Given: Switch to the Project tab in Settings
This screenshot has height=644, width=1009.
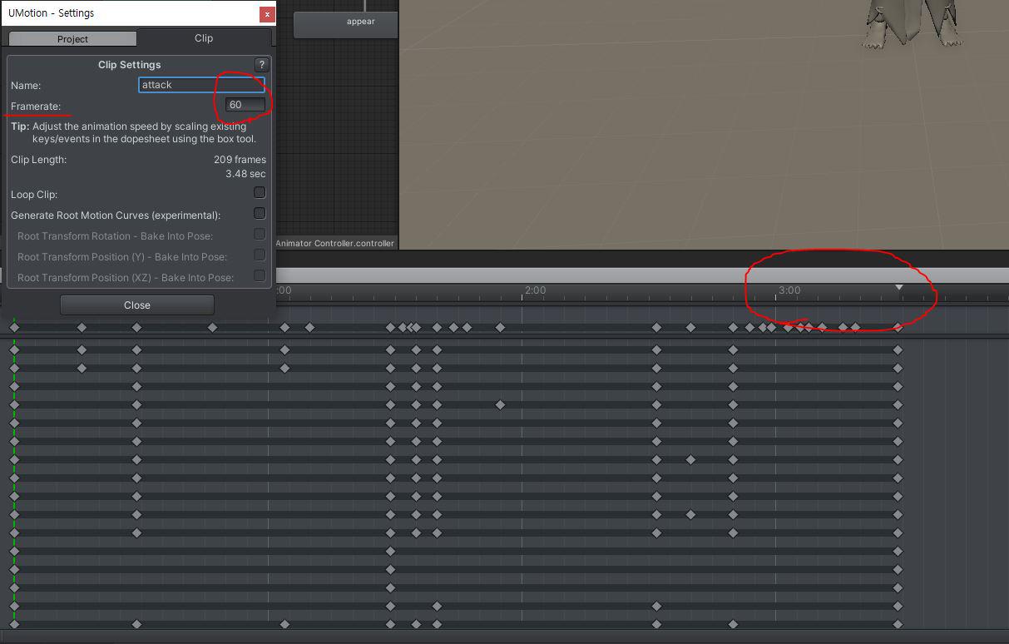Looking at the screenshot, I should pyautogui.click(x=72, y=39).
